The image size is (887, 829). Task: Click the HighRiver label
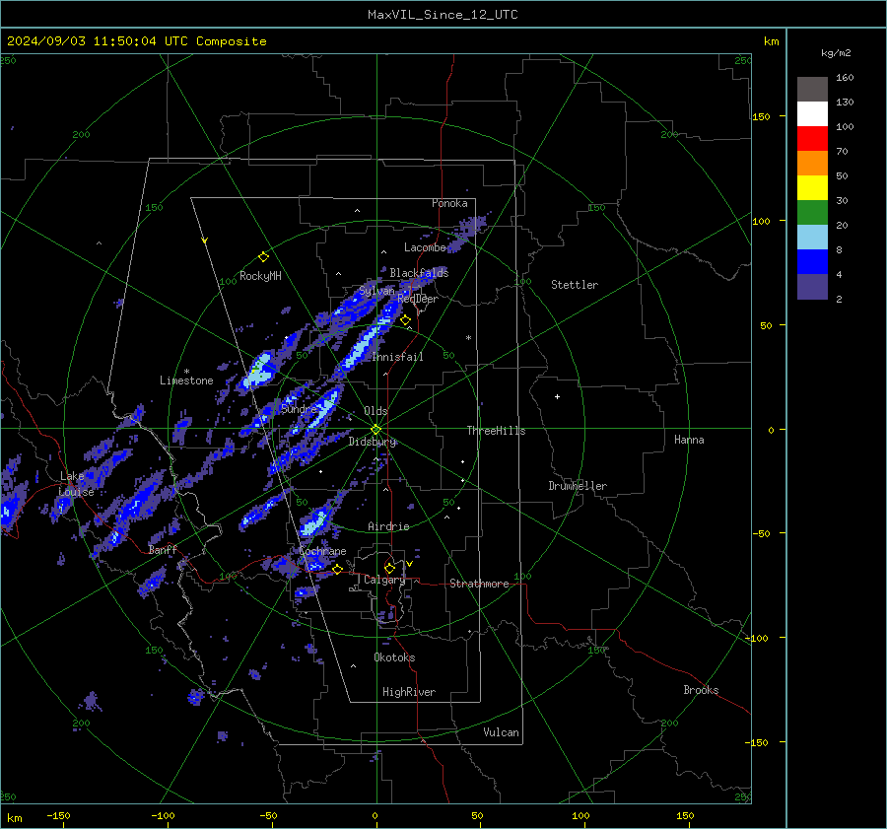coord(409,692)
